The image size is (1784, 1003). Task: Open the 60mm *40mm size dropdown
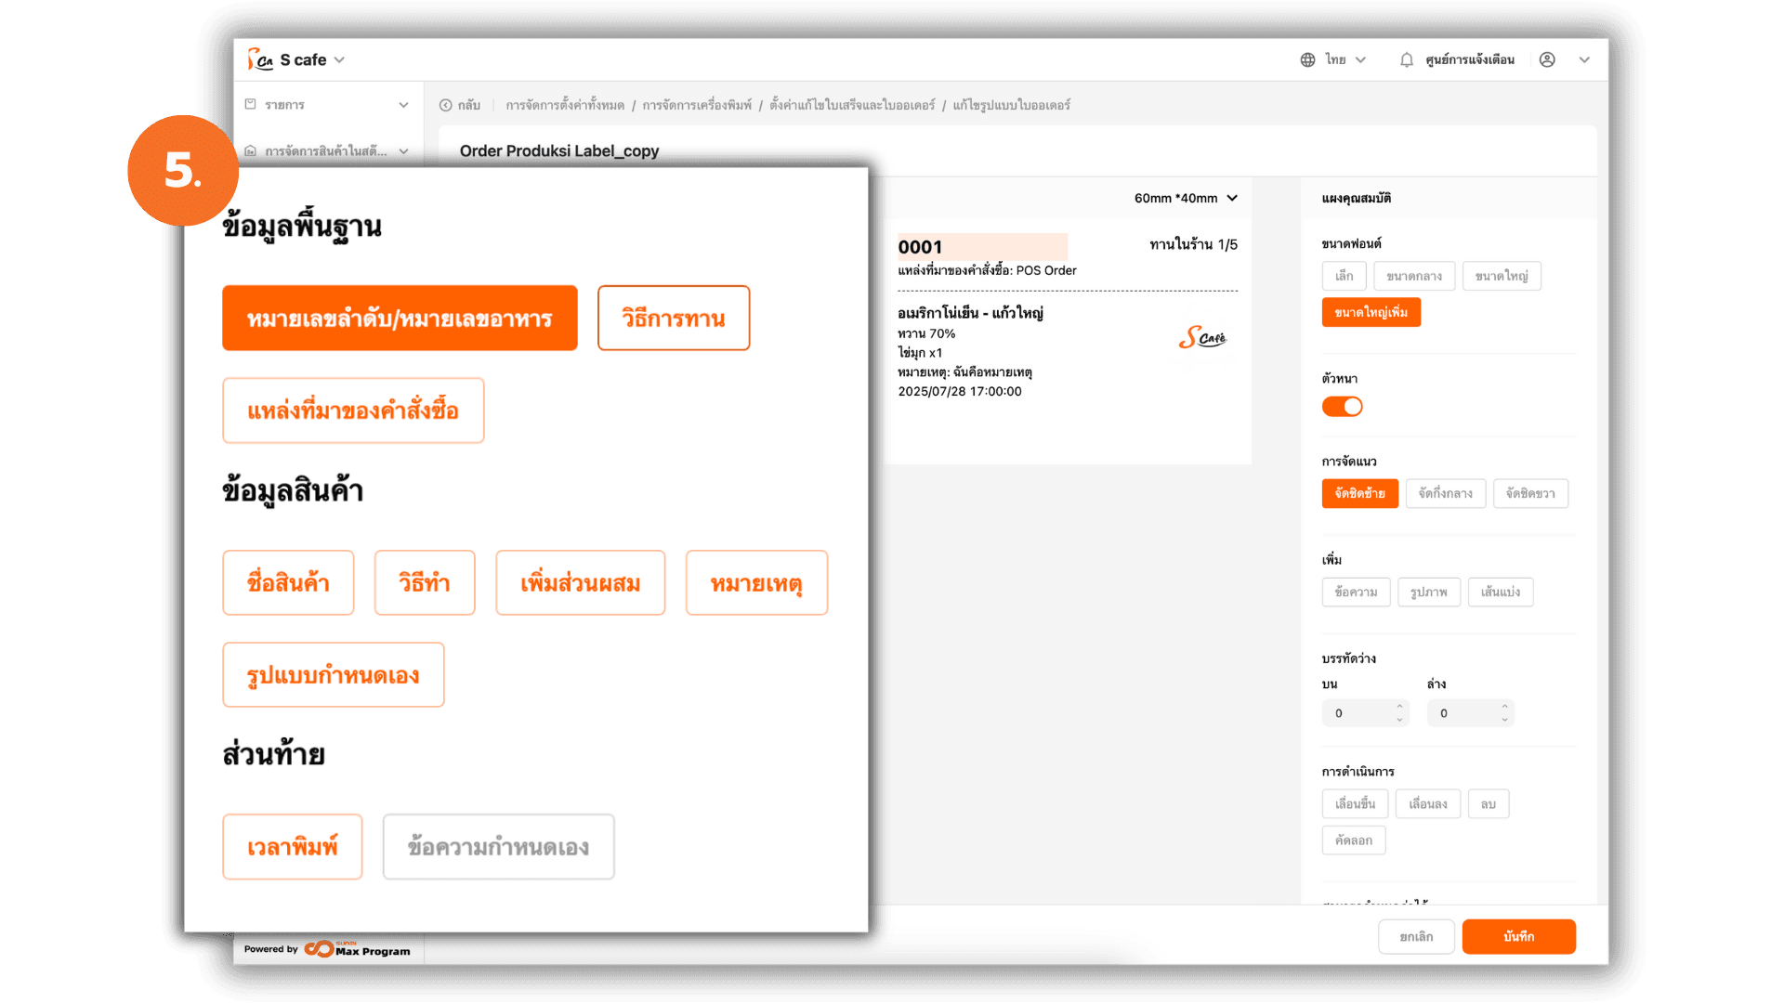(1186, 198)
